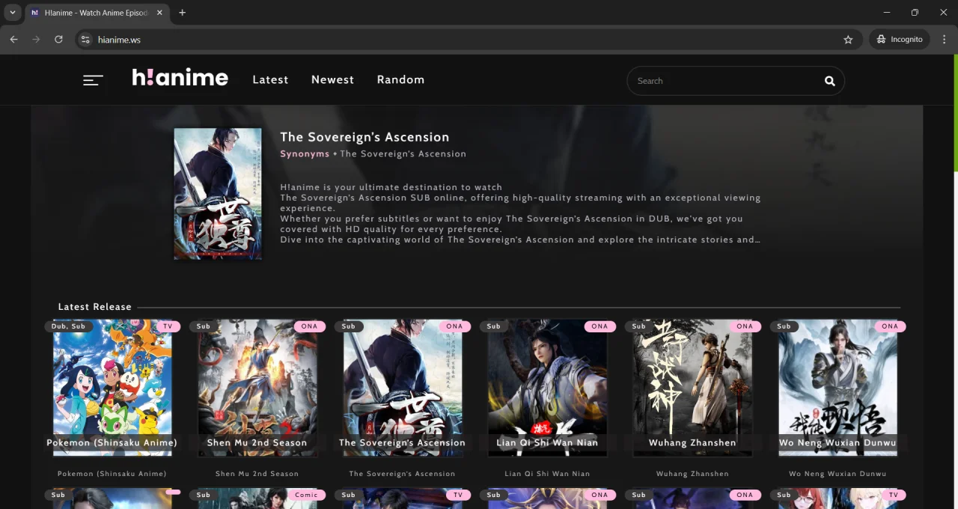Click the "Dub, Sub" badge on Pokemon card
958x509 pixels.
point(68,326)
